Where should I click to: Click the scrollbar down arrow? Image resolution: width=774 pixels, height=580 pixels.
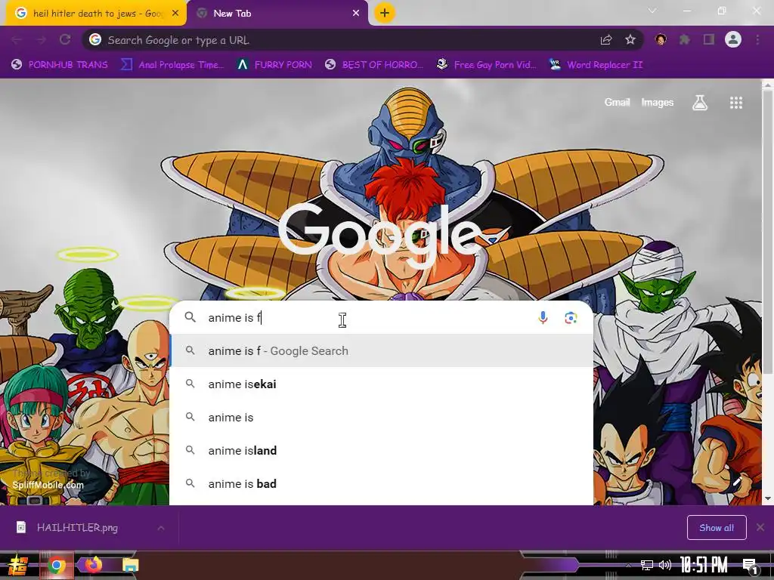[x=768, y=498]
